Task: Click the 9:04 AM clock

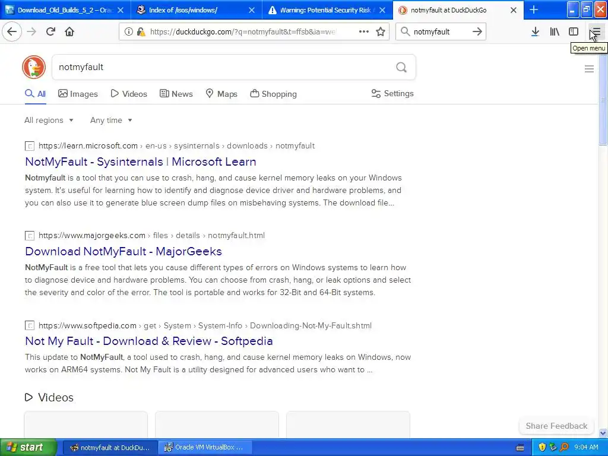Action: point(586,448)
